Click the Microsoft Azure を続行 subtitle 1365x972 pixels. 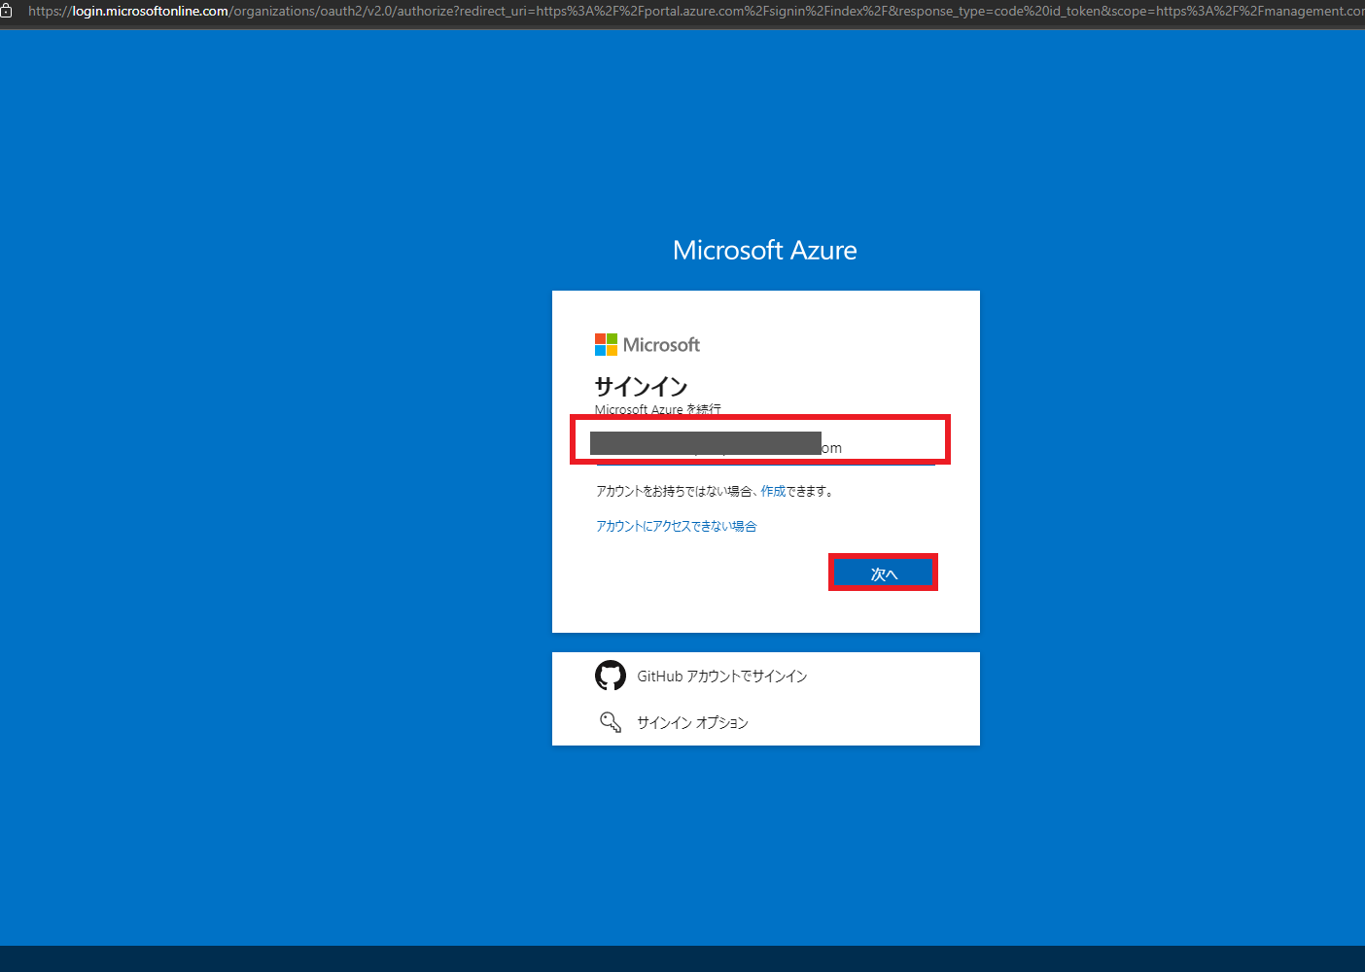658,409
